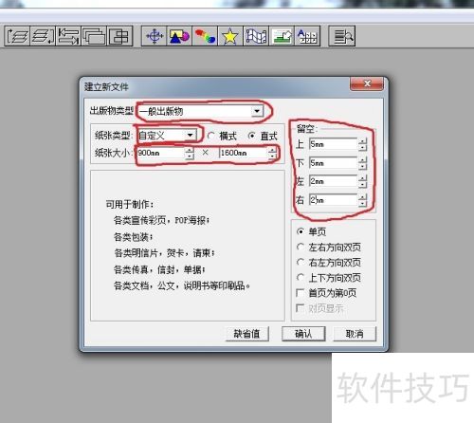The image size is (474, 423).
Task: Increase paper height with the up arrow
Action: pos(272,150)
